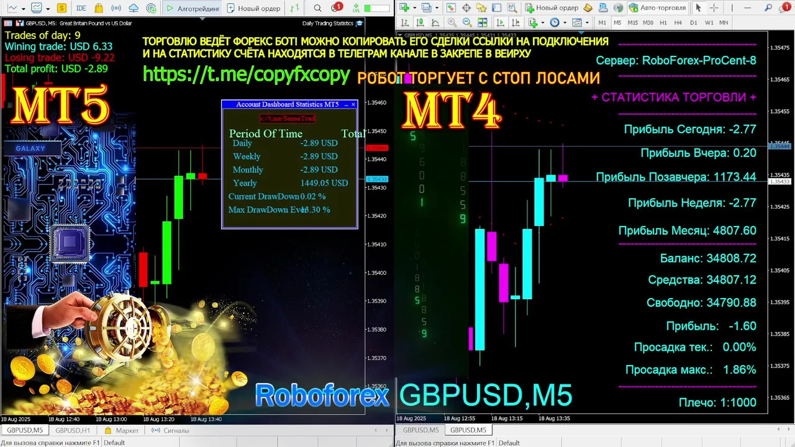Zoom in the MT4 chart

(452, 22)
